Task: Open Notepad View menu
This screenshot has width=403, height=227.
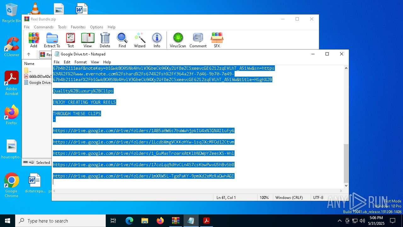Action: pyautogui.click(x=95, y=62)
